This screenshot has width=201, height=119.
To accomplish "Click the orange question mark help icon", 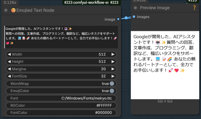I will [194, 8].
